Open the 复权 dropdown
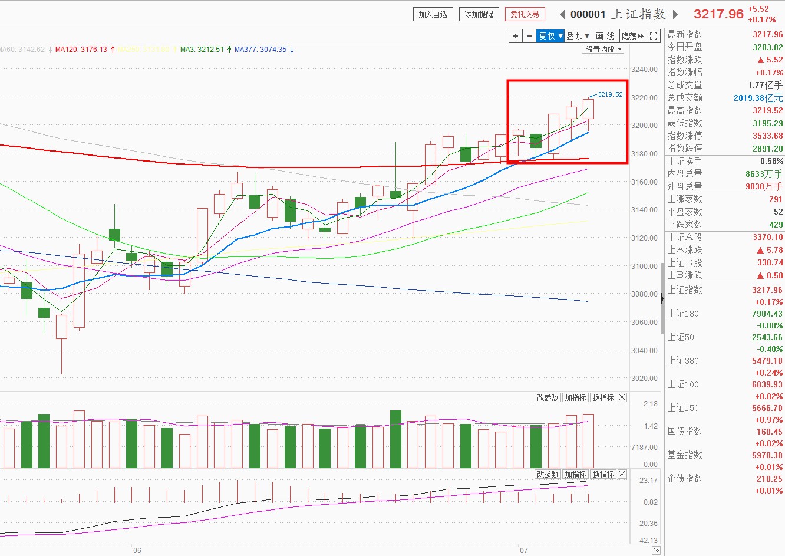785x556 pixels. [550, 36]
